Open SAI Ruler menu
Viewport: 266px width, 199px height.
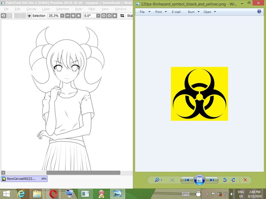click(x=79, y=9)
